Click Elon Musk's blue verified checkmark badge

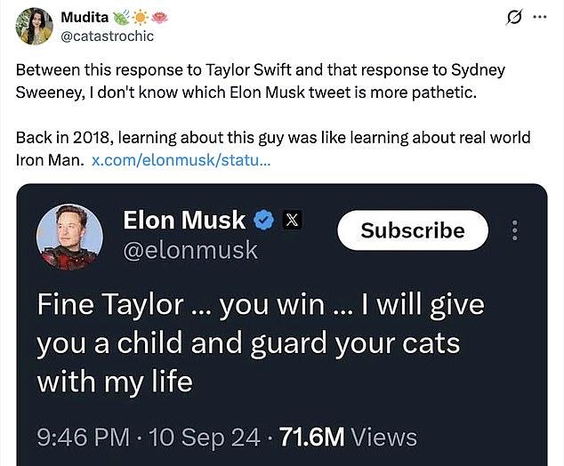coord(264,219)
